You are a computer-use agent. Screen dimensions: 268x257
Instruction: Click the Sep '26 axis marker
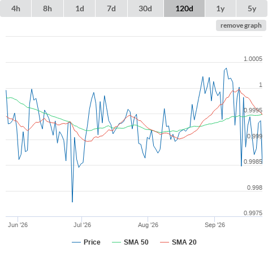(215, 225)
